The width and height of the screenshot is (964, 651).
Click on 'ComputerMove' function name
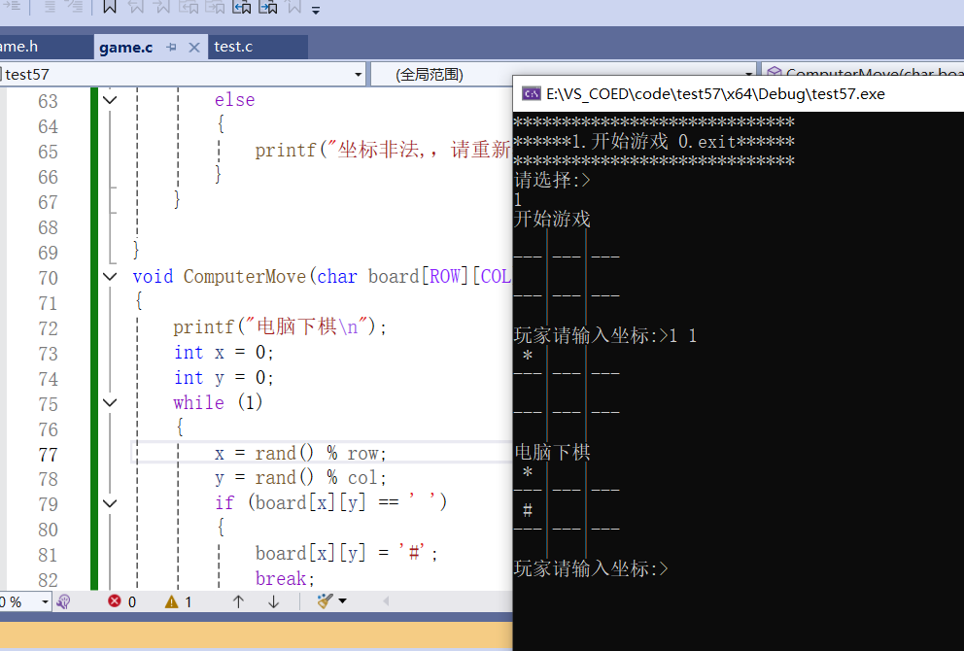coord(245,277)
